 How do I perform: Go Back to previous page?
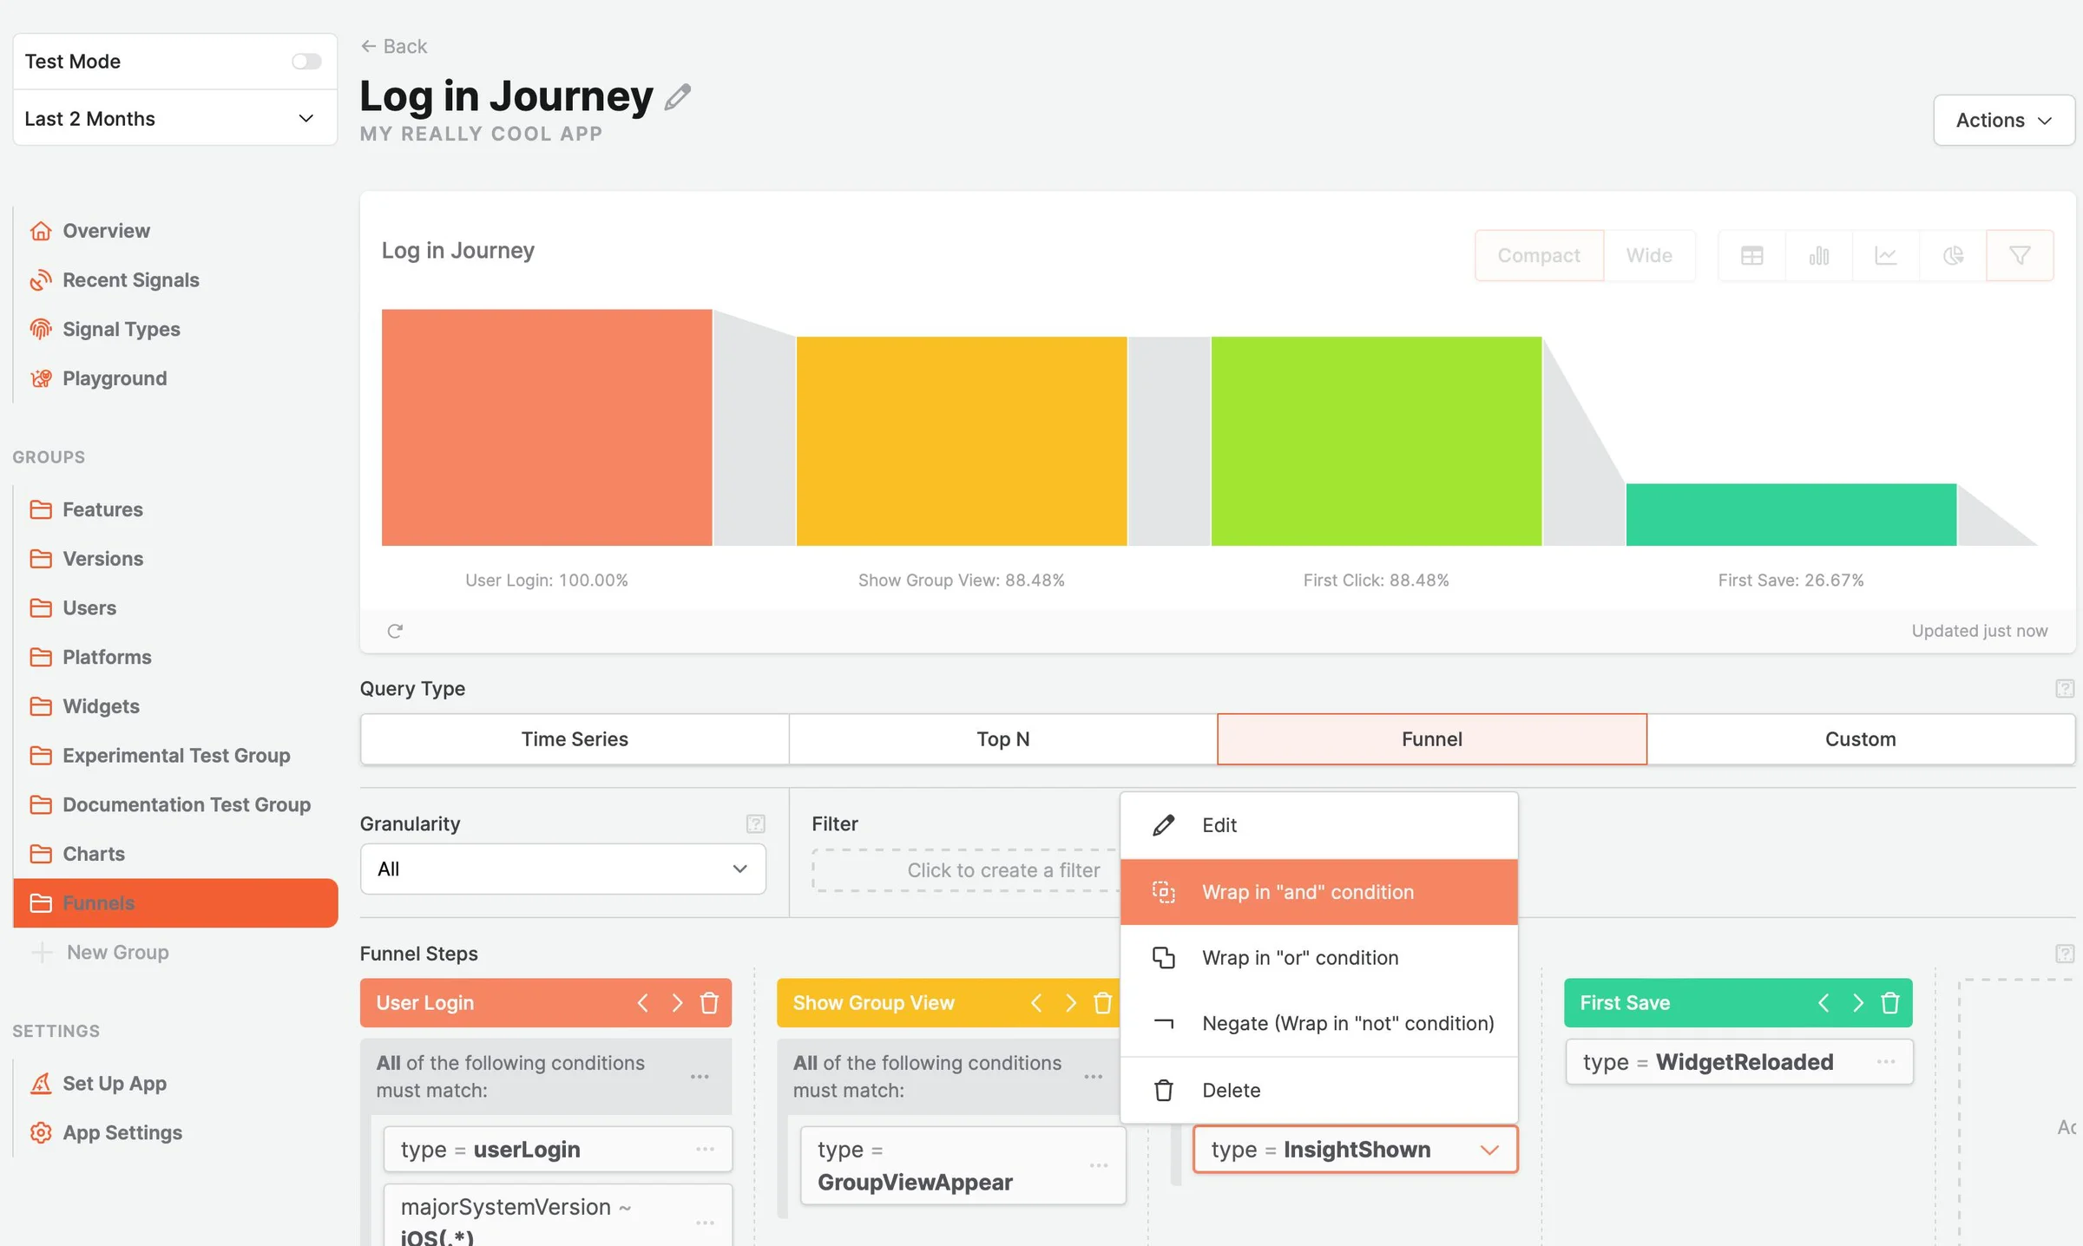(x=394, y=46)
